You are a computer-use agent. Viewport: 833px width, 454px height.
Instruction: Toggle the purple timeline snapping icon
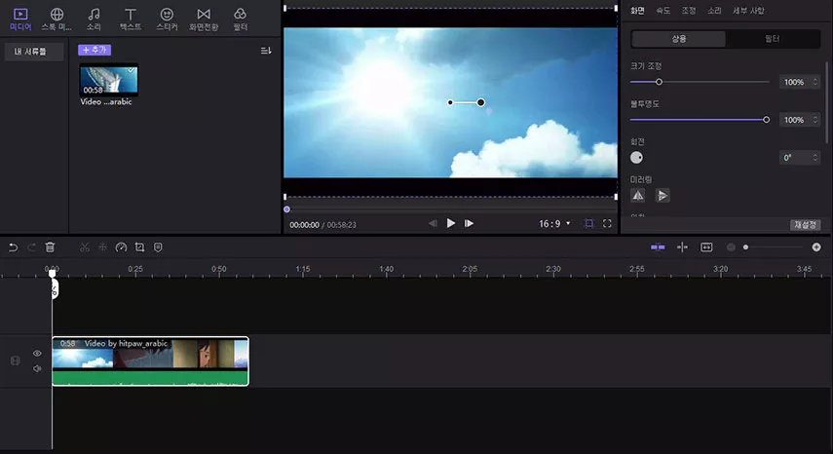click(x=658, y=247)
